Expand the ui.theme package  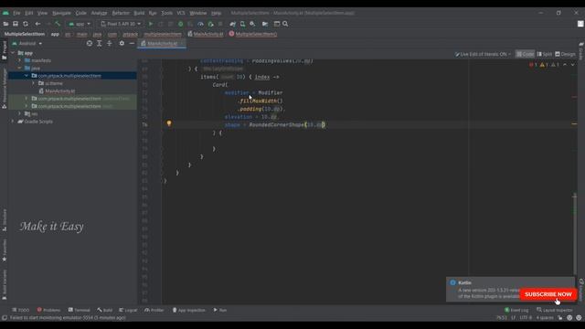tap(34, 83)
